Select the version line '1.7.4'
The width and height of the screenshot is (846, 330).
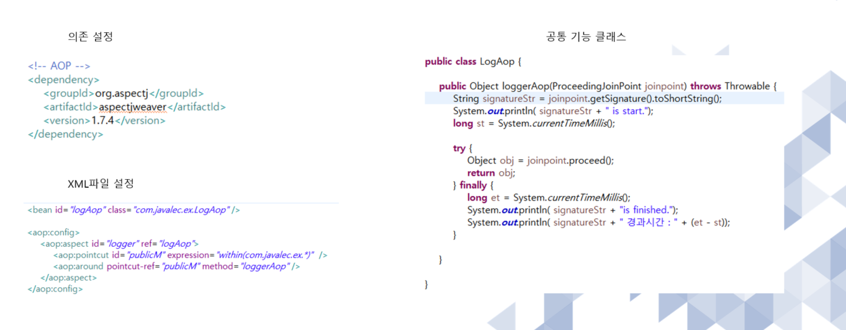click(x=104, y=120)
